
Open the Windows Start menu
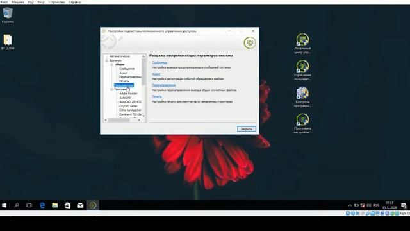(4, 205)
